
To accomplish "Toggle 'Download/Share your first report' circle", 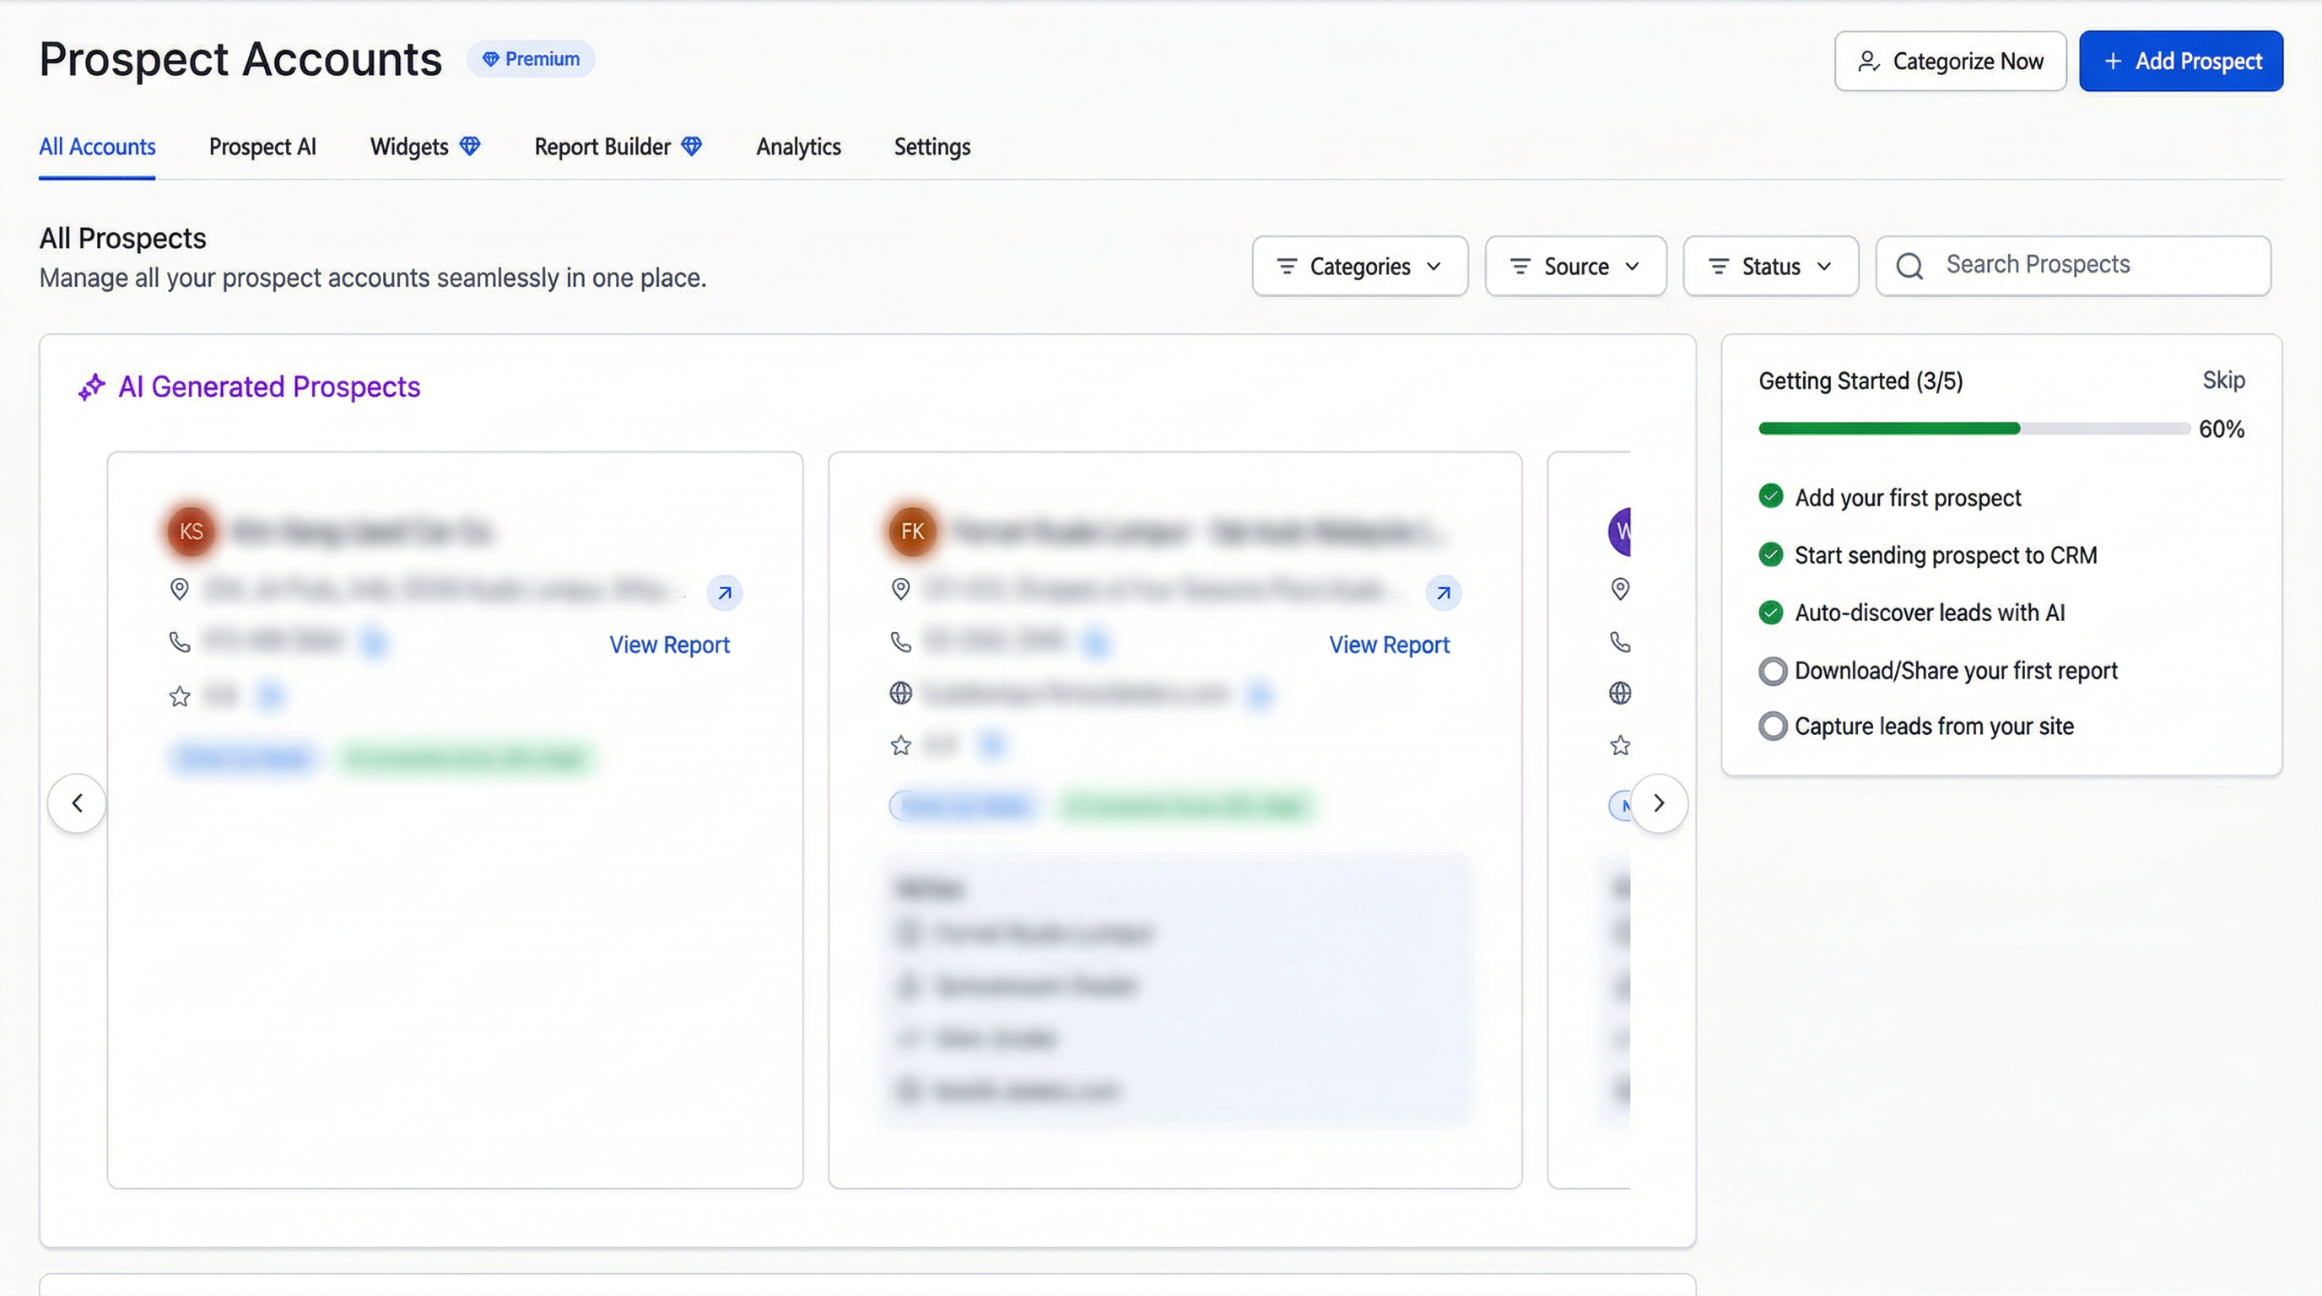I will tap(1772, 672).
